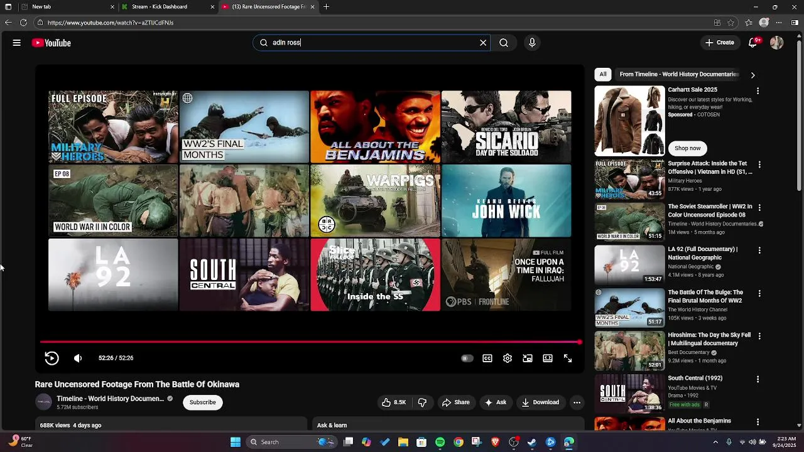Replay the video
The width and height of the screenshot is (804, 452).
(52, 358)
